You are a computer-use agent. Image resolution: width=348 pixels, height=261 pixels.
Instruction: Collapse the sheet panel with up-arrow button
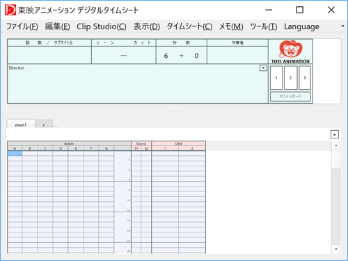tap(335, 134)
